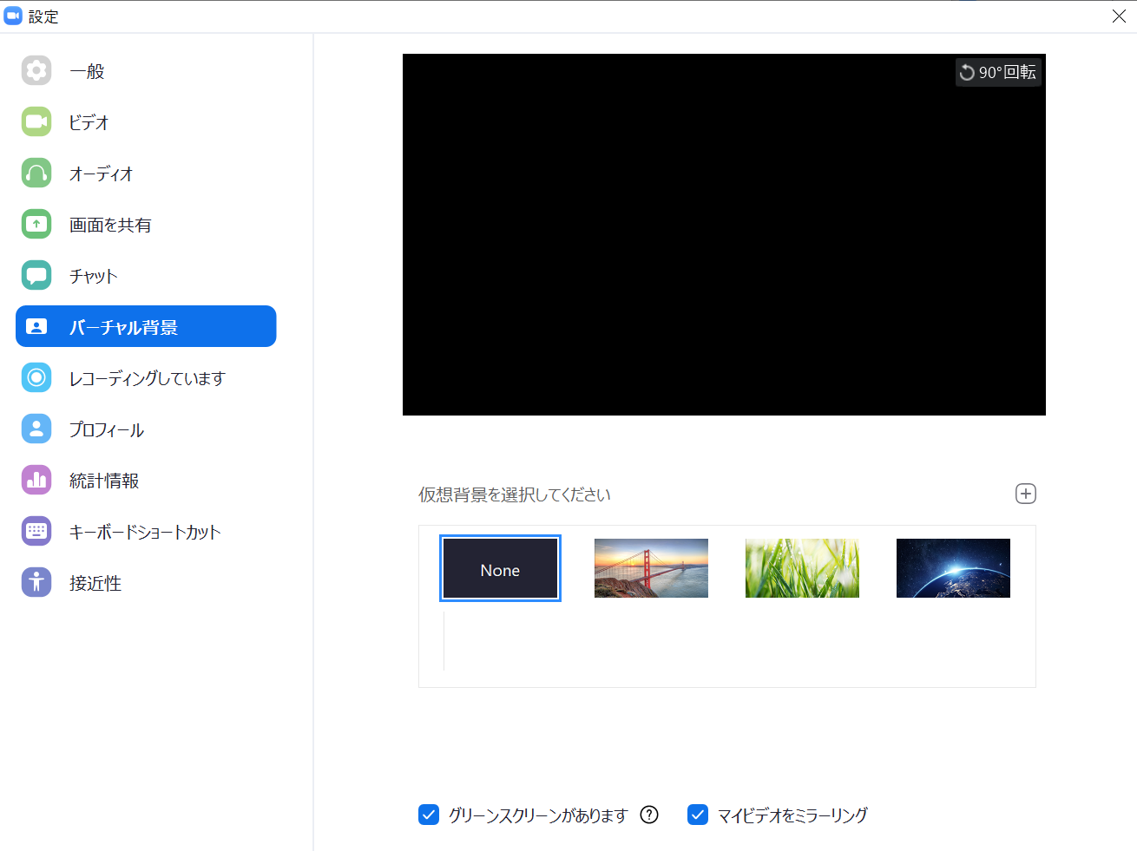Open チャット settings via chat bubble icon

[36, 275]
